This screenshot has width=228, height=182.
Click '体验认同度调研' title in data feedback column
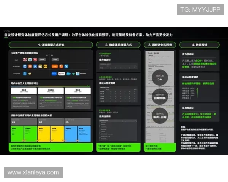pos(190,77)
